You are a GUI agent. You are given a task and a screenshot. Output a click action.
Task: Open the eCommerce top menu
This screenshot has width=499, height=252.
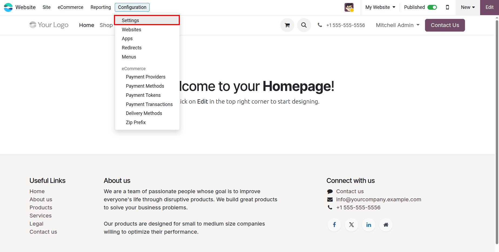pyautogui.click(x=70, y=7)
